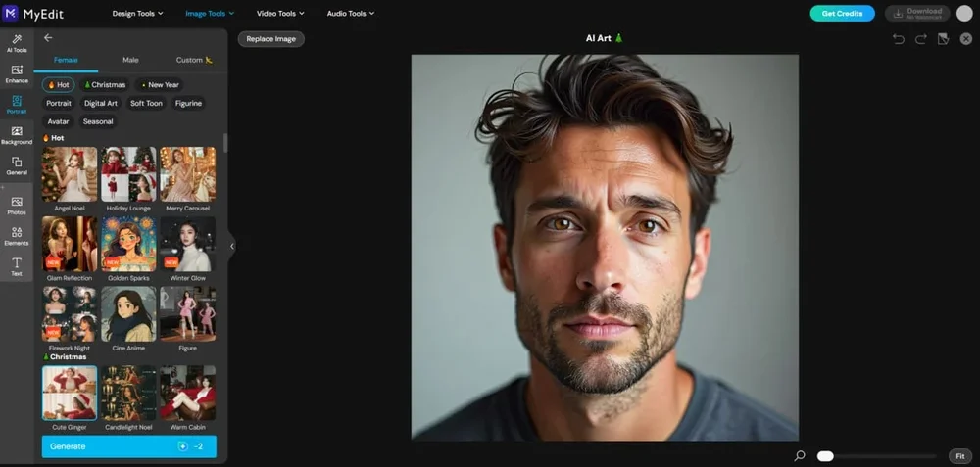Select the Text tool icon

tap(16, 266)
